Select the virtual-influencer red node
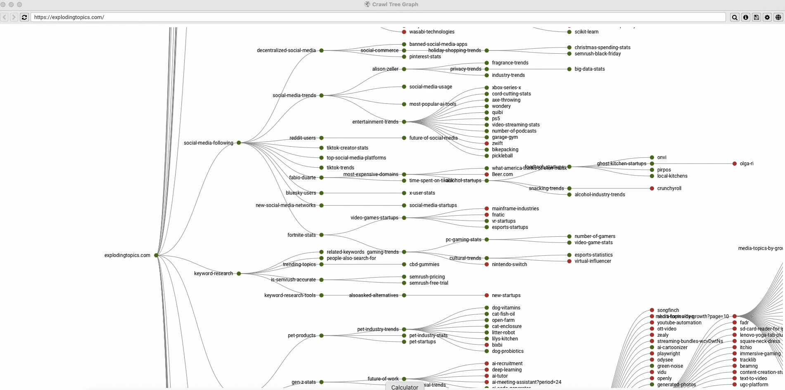Image resolution: width=785 pixels, height=390 pixels. coord(569,261)
